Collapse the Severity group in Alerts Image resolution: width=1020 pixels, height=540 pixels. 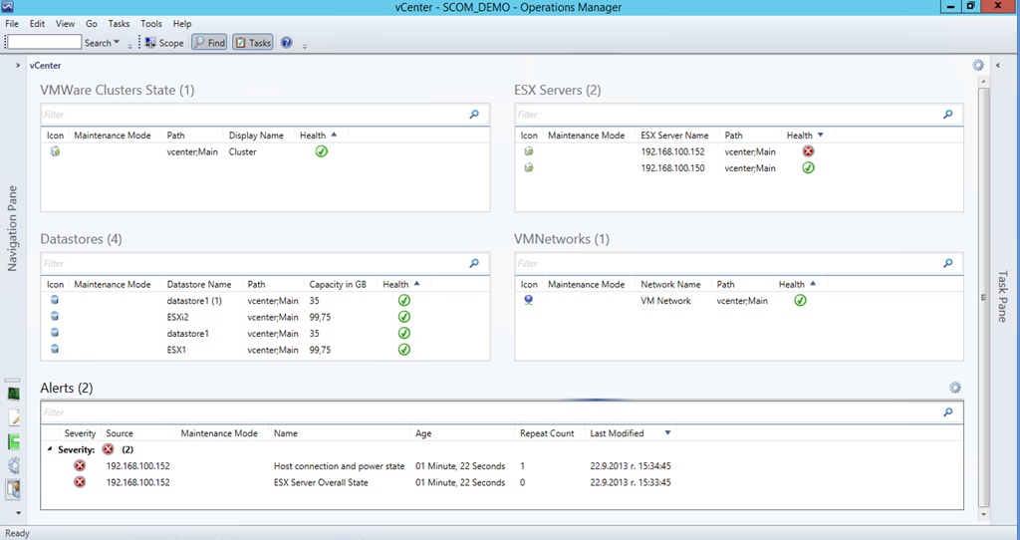tap(51, 449)
